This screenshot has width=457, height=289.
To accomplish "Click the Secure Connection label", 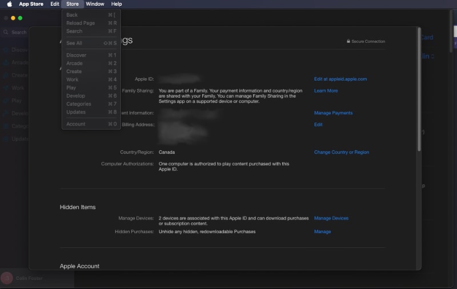I will [x=368, y=41].
